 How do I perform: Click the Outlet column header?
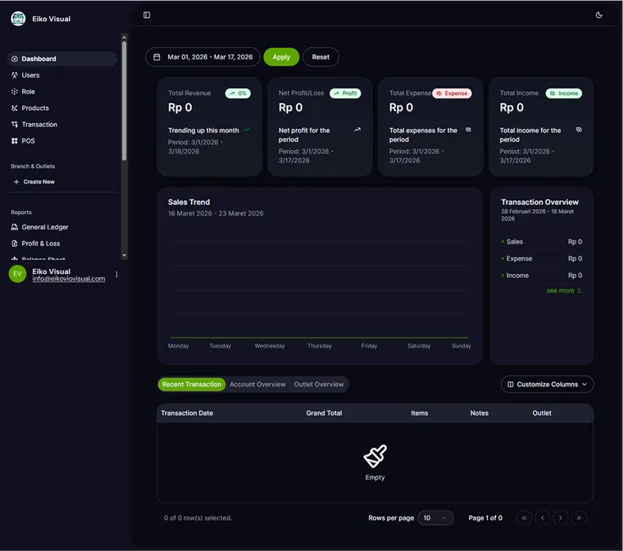click(542, 413)
